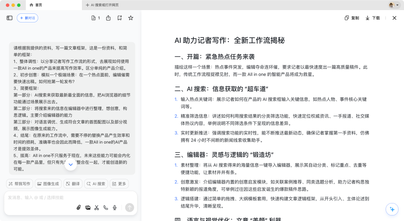Start a voice call with the phone icon
Viewport: 404px width, 221px height.
coord(105,208)
